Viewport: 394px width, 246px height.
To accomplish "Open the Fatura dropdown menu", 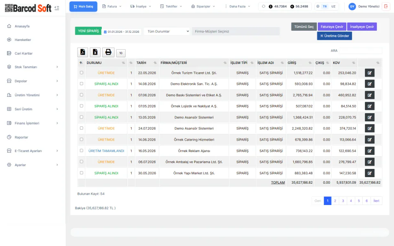I will [112, 7].
